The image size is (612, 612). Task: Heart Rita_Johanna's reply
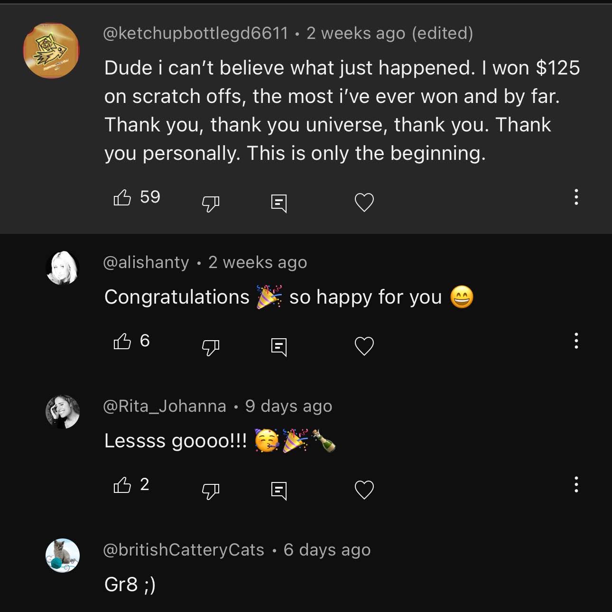tap(364, 490)
